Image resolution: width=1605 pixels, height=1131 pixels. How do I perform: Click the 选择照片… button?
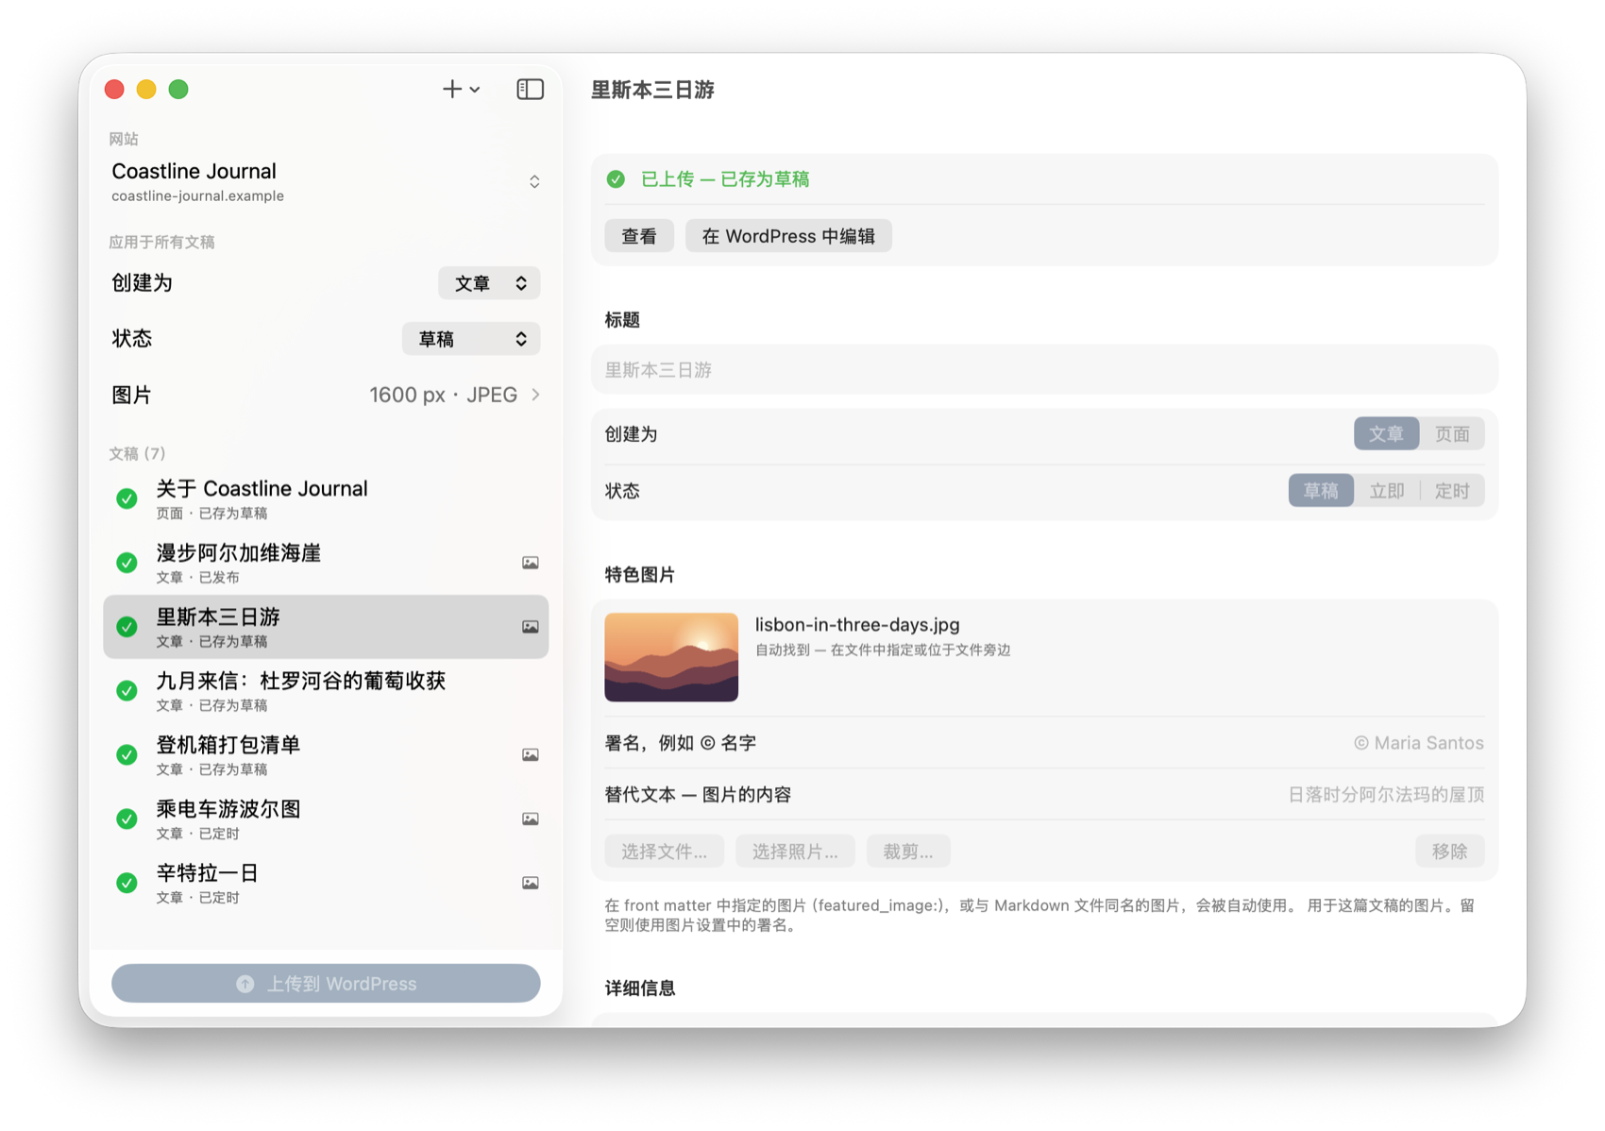point(795,852)
